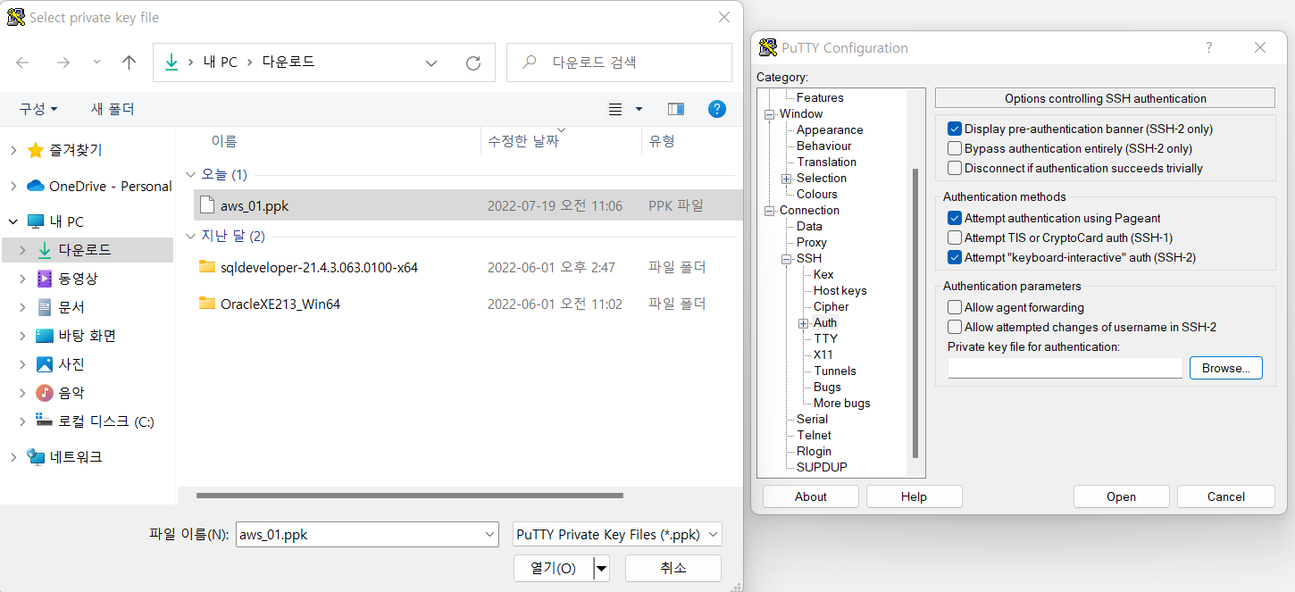The image size is (1295, 592).
Task: Sort by 유형 column header
Action: tap(662, 141)
